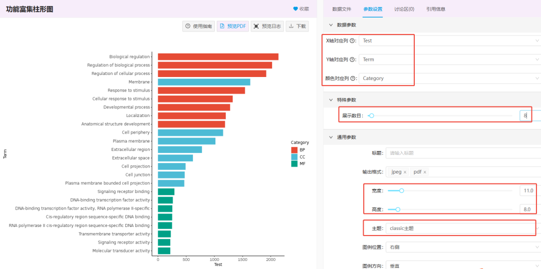Viewport: 541px width, 269px height.
Task: Click the 预览PDF preview button
Action: point(232,26)
